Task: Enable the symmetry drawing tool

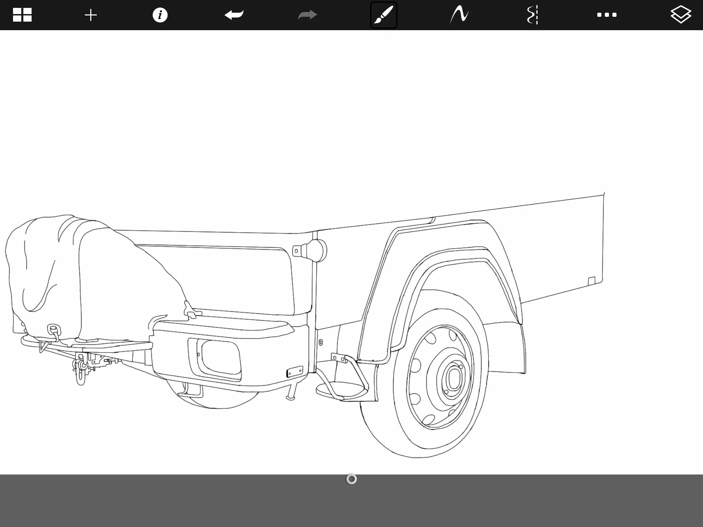Action: (x=532, y=15)
